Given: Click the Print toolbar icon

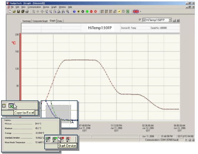Looking at the screenshot, I should point(27,12).
